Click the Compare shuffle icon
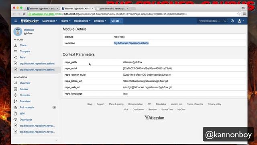The height and width of the screenshot is (145, 257). tap(15, 51)
